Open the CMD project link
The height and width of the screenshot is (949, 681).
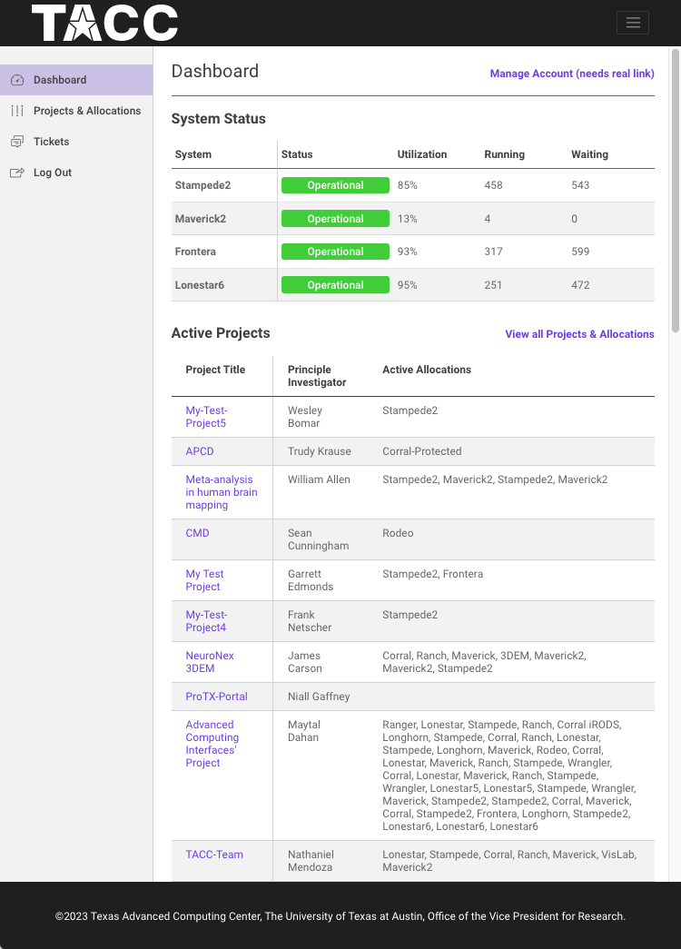pyautogui.click(x=197, y=533)
